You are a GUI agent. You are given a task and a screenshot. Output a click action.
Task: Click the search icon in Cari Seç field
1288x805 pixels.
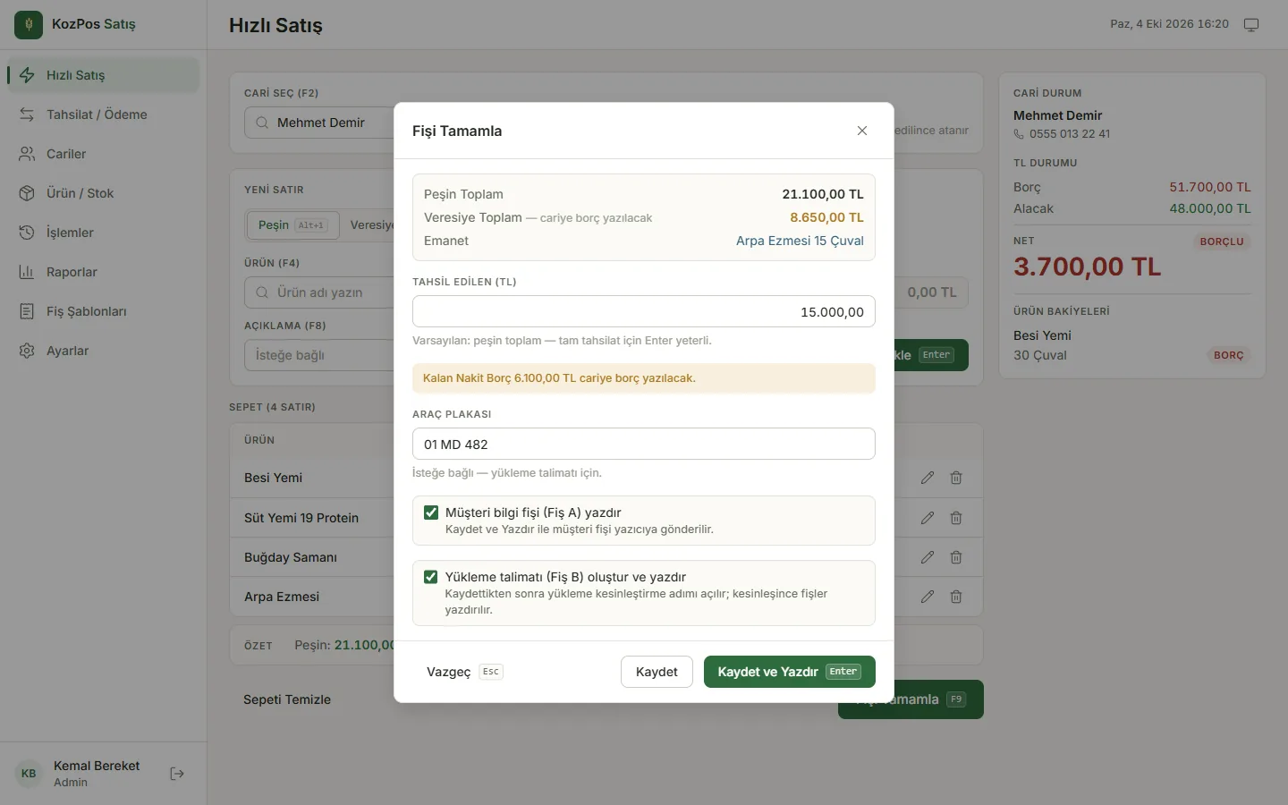point(262,123)
